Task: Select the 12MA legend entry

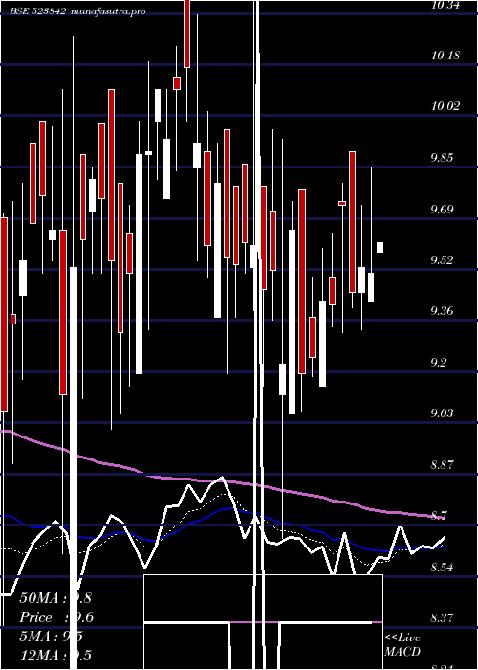Action: point(55,655)
